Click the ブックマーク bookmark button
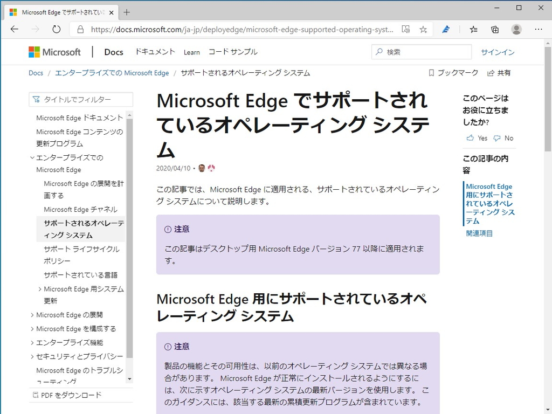The width and height of the screenshot is (552, 414). pyautogui.click(x=453, y=73)
